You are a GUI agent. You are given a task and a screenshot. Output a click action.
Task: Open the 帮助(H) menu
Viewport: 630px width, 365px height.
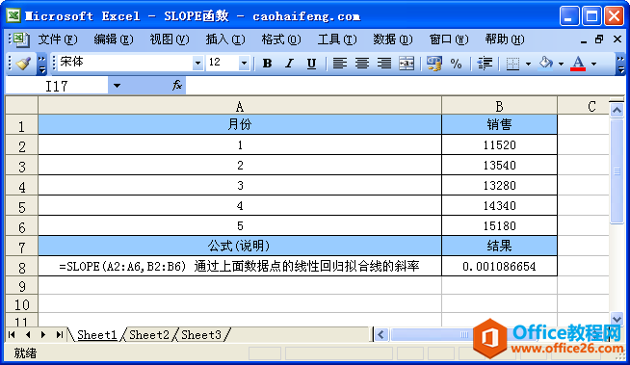point(504,39)
